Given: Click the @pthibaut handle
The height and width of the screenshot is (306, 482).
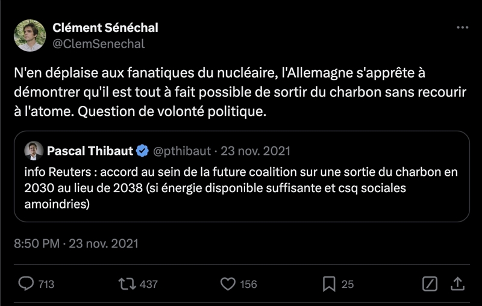Looking at the screenshot, I should coord(182,151).
